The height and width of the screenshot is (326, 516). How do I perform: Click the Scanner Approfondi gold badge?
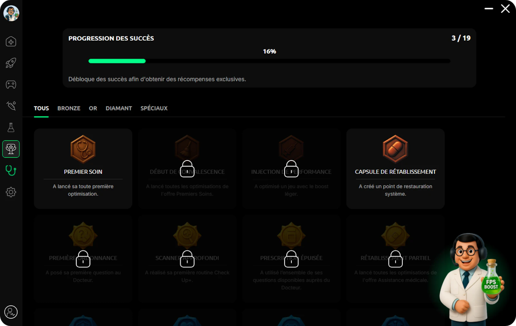click(x=187, y=235)
